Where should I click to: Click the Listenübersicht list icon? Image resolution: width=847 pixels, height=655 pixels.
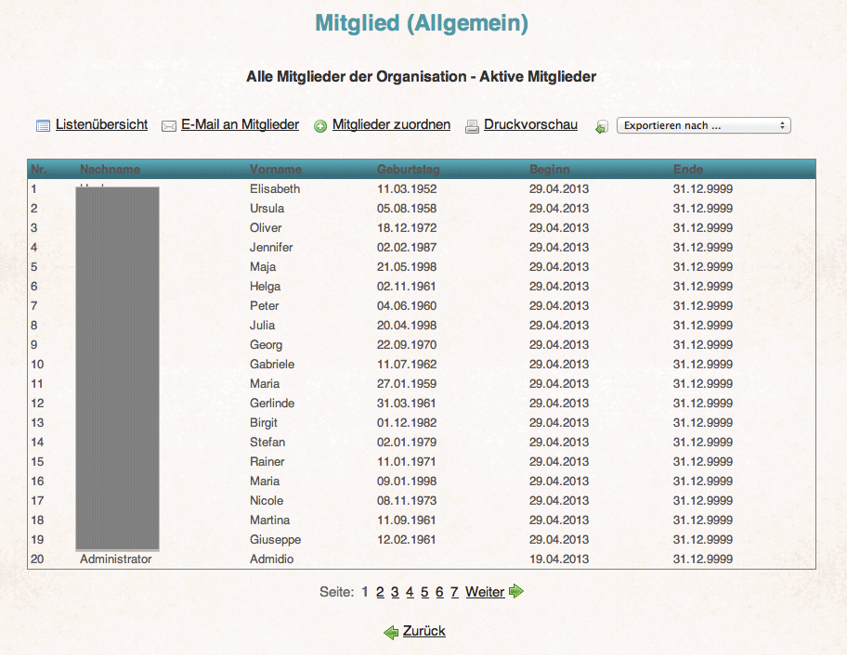pyautogui.click(x=43, y=124)
